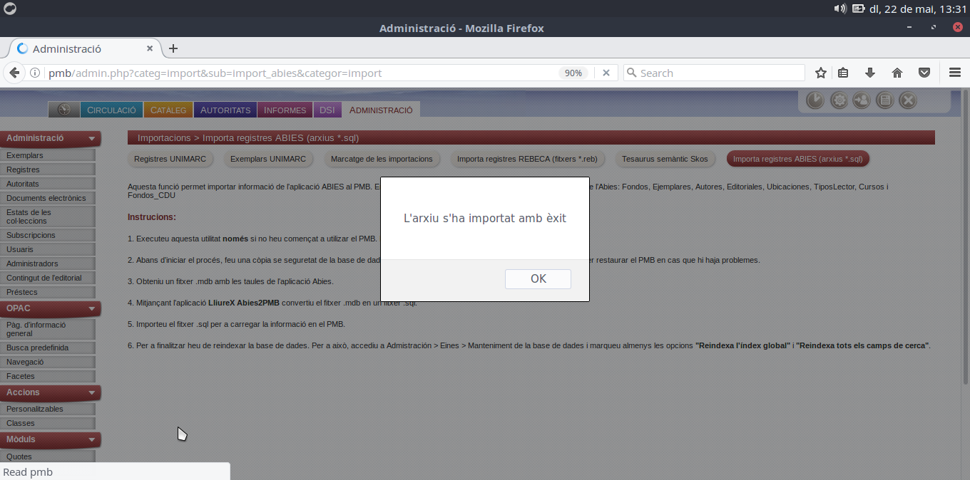Click the 90% zoom level indicator
The width and height of the screenshot is (970, 480).
tap(573, 73)
